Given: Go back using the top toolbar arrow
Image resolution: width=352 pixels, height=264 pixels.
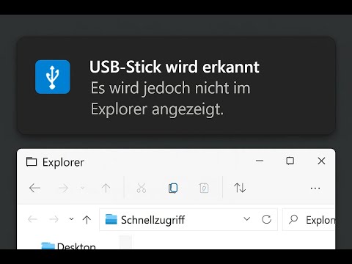Looking at the screenshot, I should [x=34, y=188].
